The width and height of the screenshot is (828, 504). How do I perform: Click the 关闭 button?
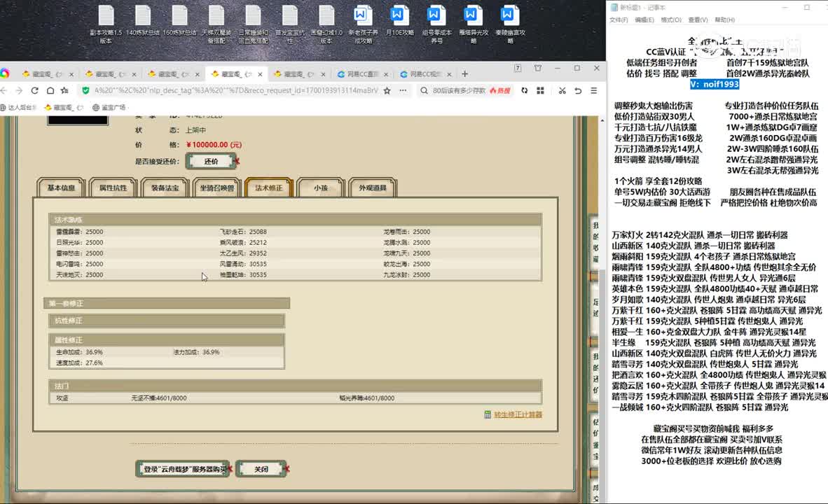[261, 469]
